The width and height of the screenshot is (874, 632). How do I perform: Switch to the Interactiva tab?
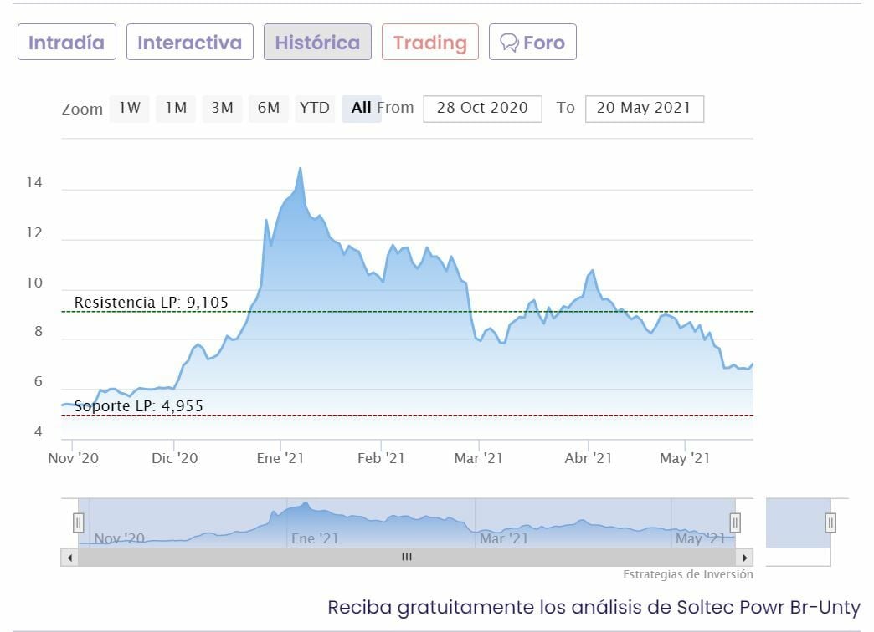pos(189,43)
